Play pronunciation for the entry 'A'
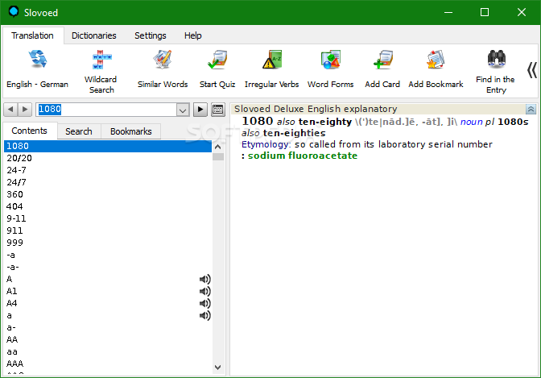 [x=205, y=279]
